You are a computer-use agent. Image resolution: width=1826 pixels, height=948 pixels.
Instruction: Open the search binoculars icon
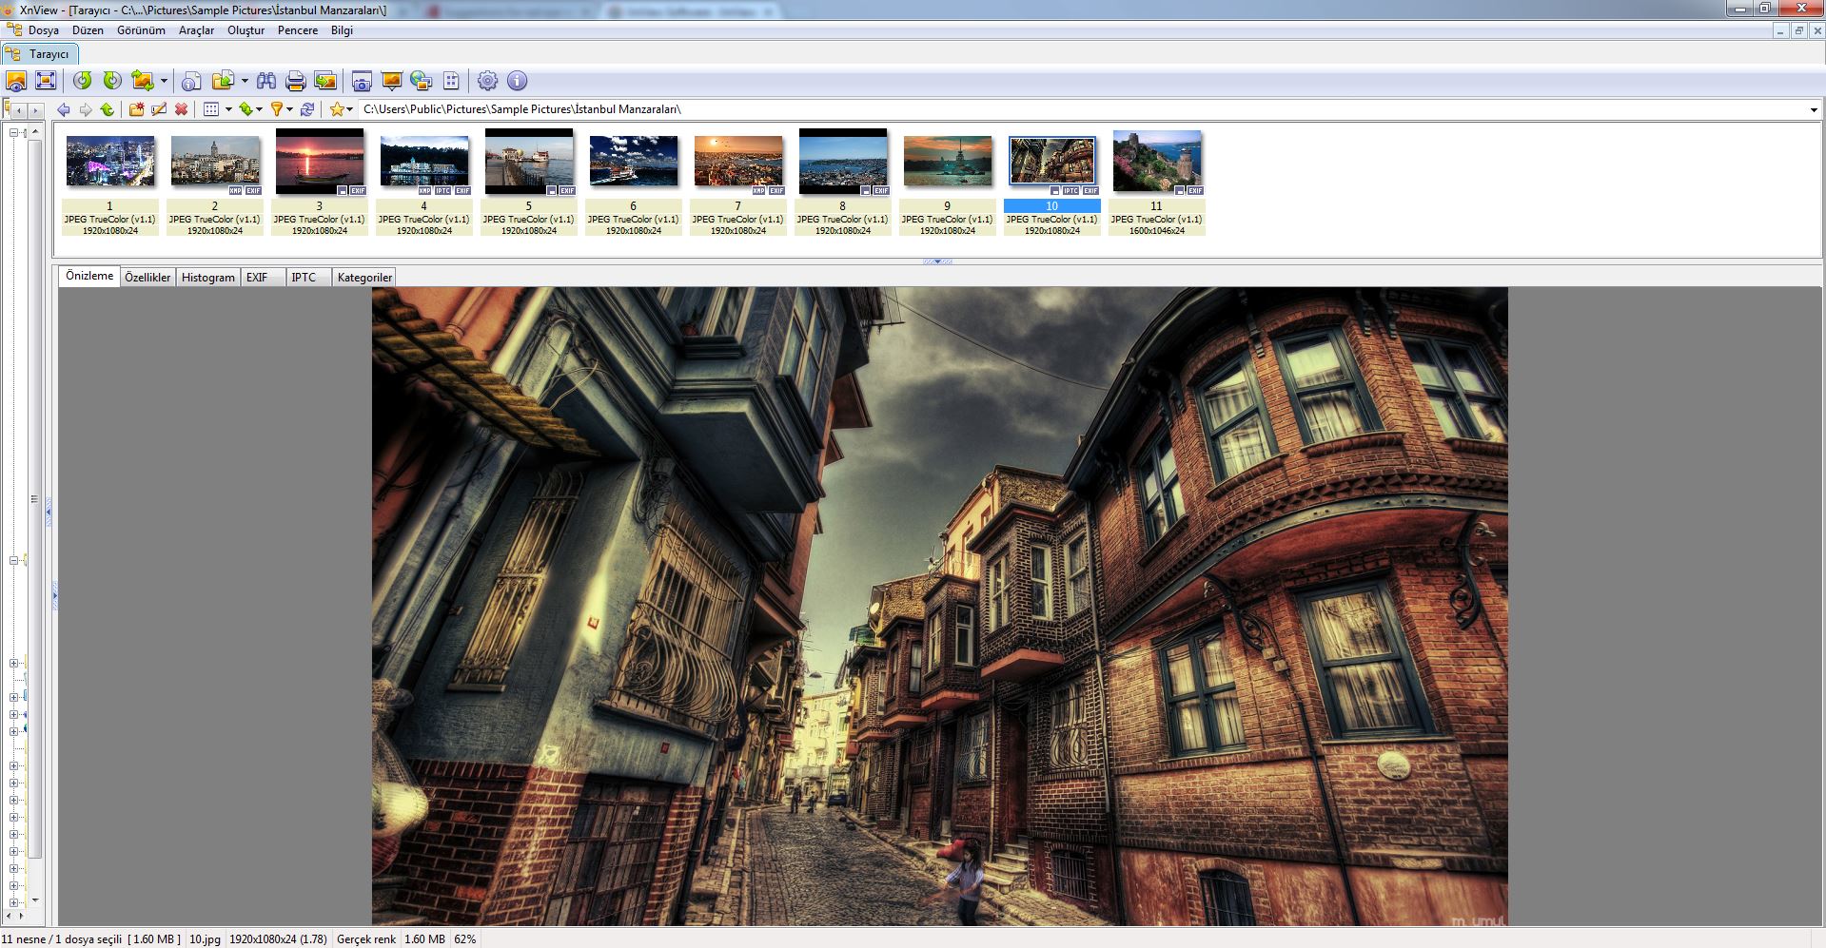[266, 81]
